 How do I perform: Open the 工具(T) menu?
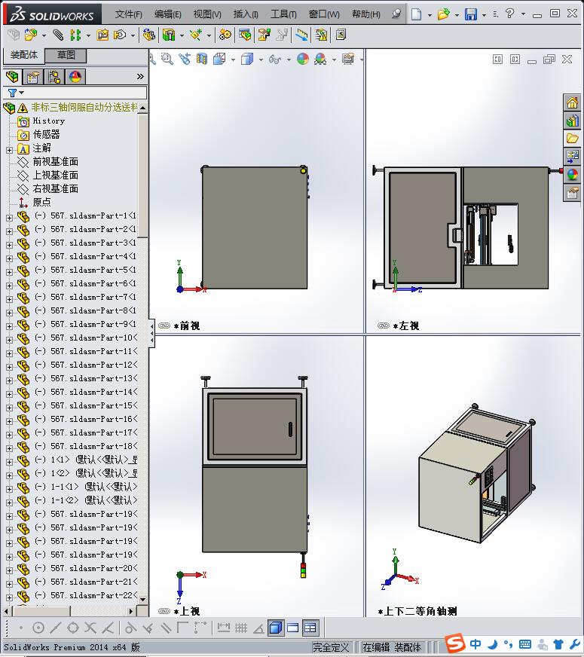coord(283,14)
